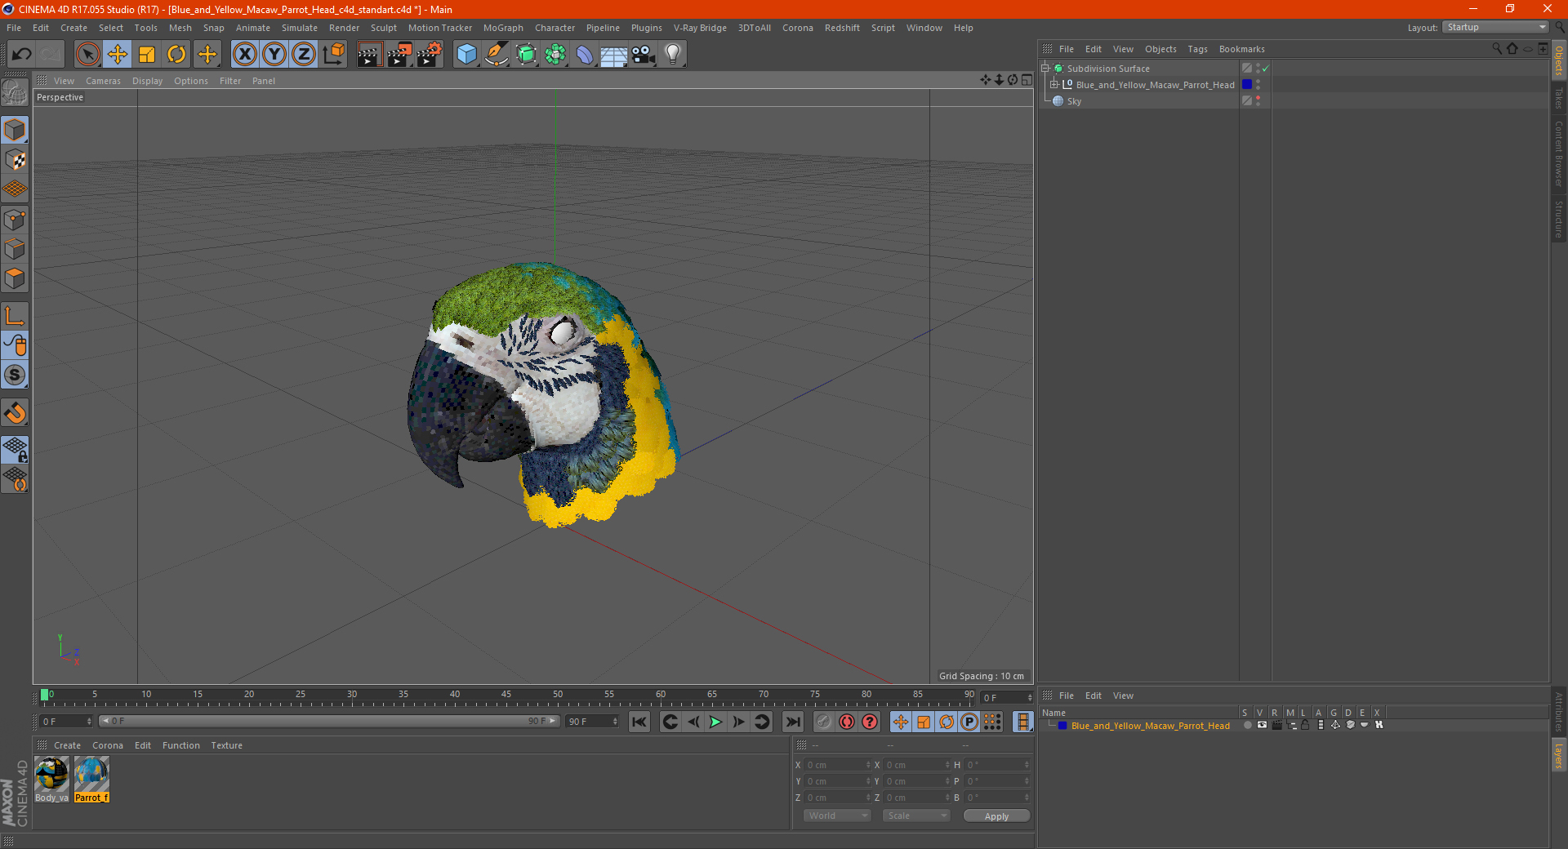Image resolution: width=1568 pixels, height=849 pixels.
Task: Go to start of animation
Action: [x=639, y=722]
